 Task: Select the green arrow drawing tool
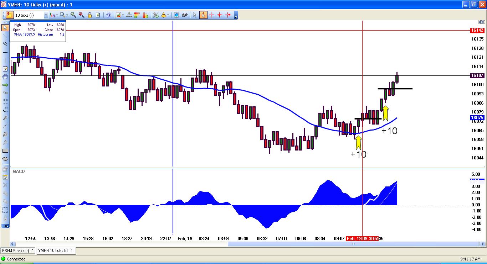pyautogui.click(x=5, y=85)
